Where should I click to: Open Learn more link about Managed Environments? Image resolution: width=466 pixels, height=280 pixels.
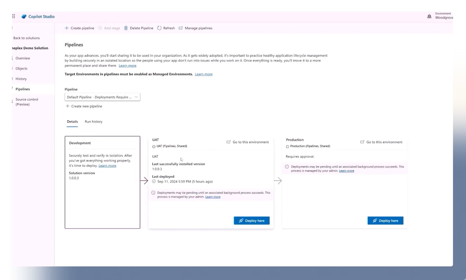click(x=204, y=74)
